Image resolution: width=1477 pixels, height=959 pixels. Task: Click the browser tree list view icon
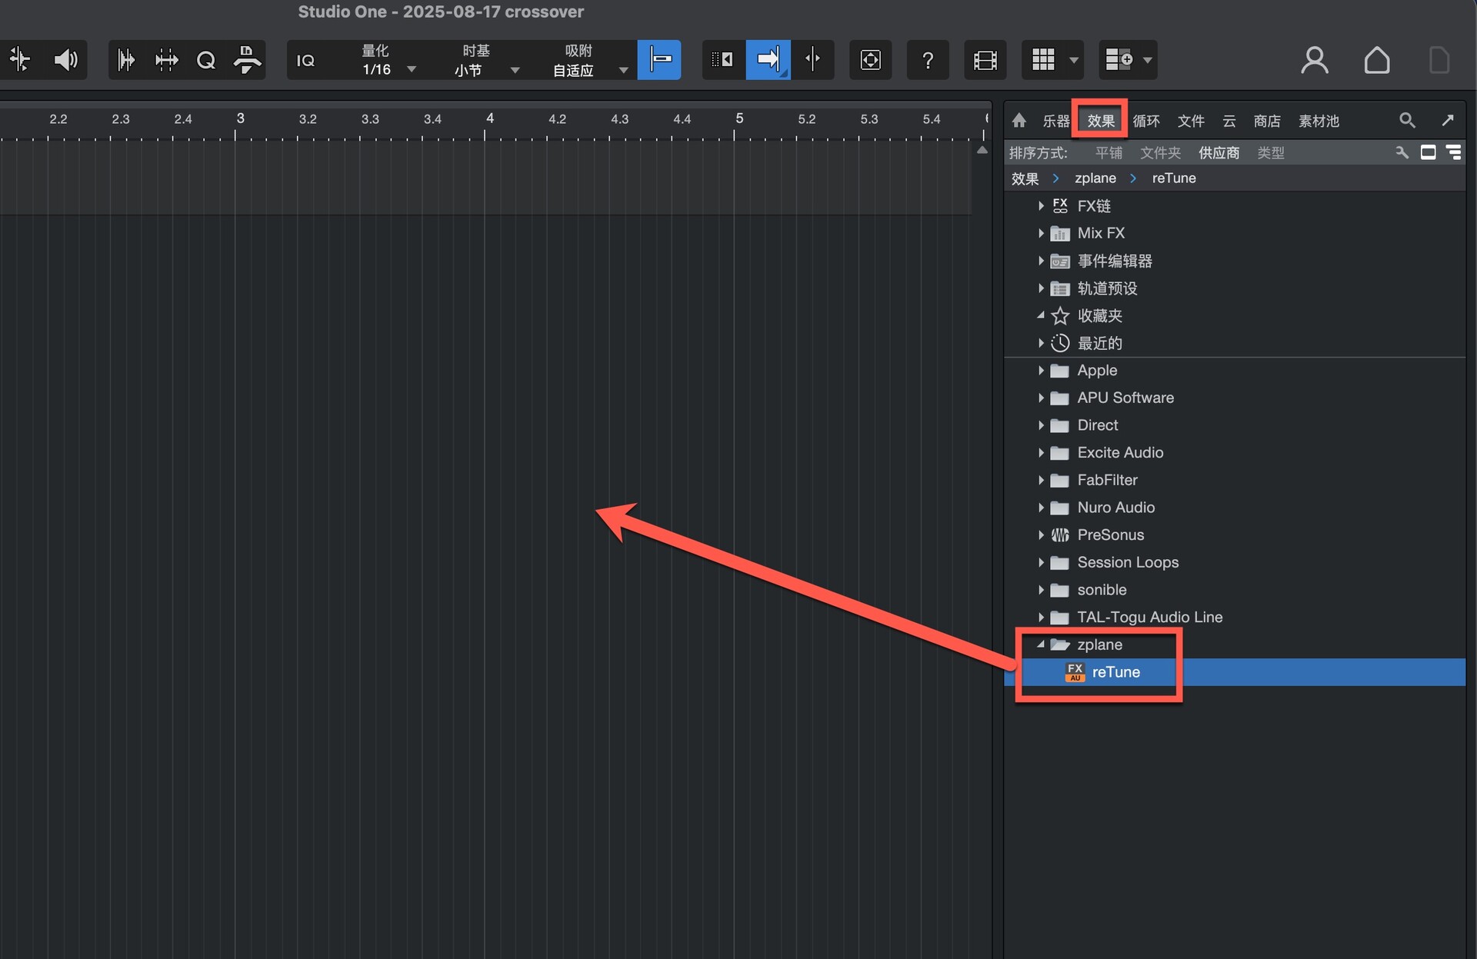pos(1454,152)
